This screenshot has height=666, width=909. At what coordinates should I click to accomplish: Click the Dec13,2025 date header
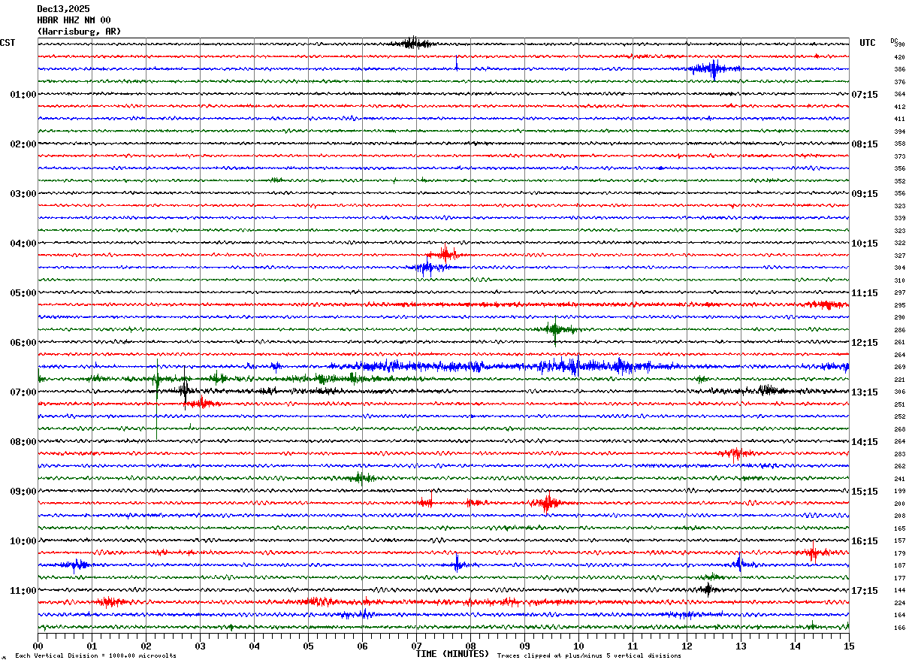pyautogui.click(x=63, y=9)
